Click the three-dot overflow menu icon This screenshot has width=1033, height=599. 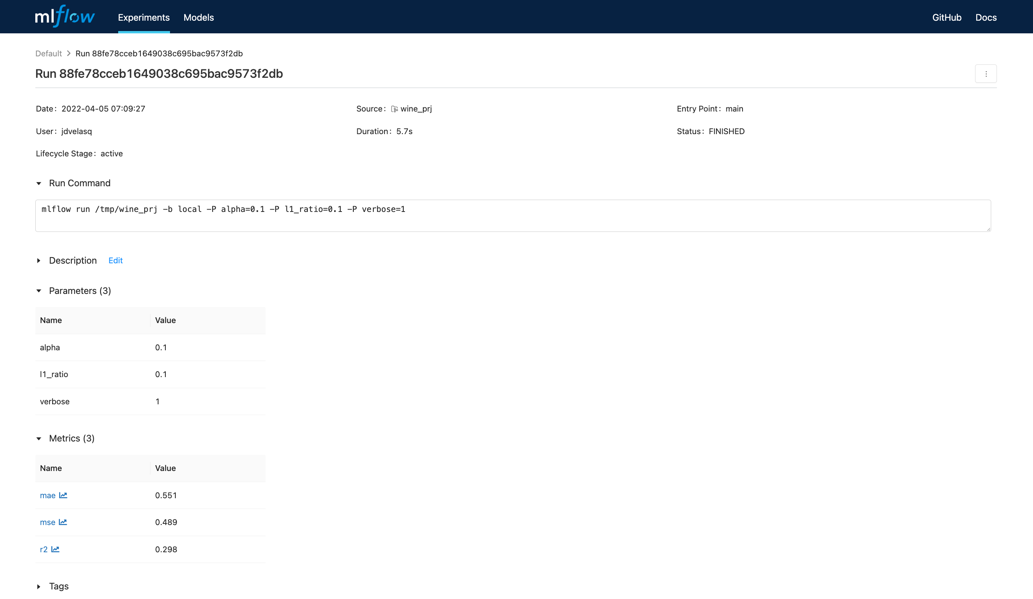pos(985,74)
